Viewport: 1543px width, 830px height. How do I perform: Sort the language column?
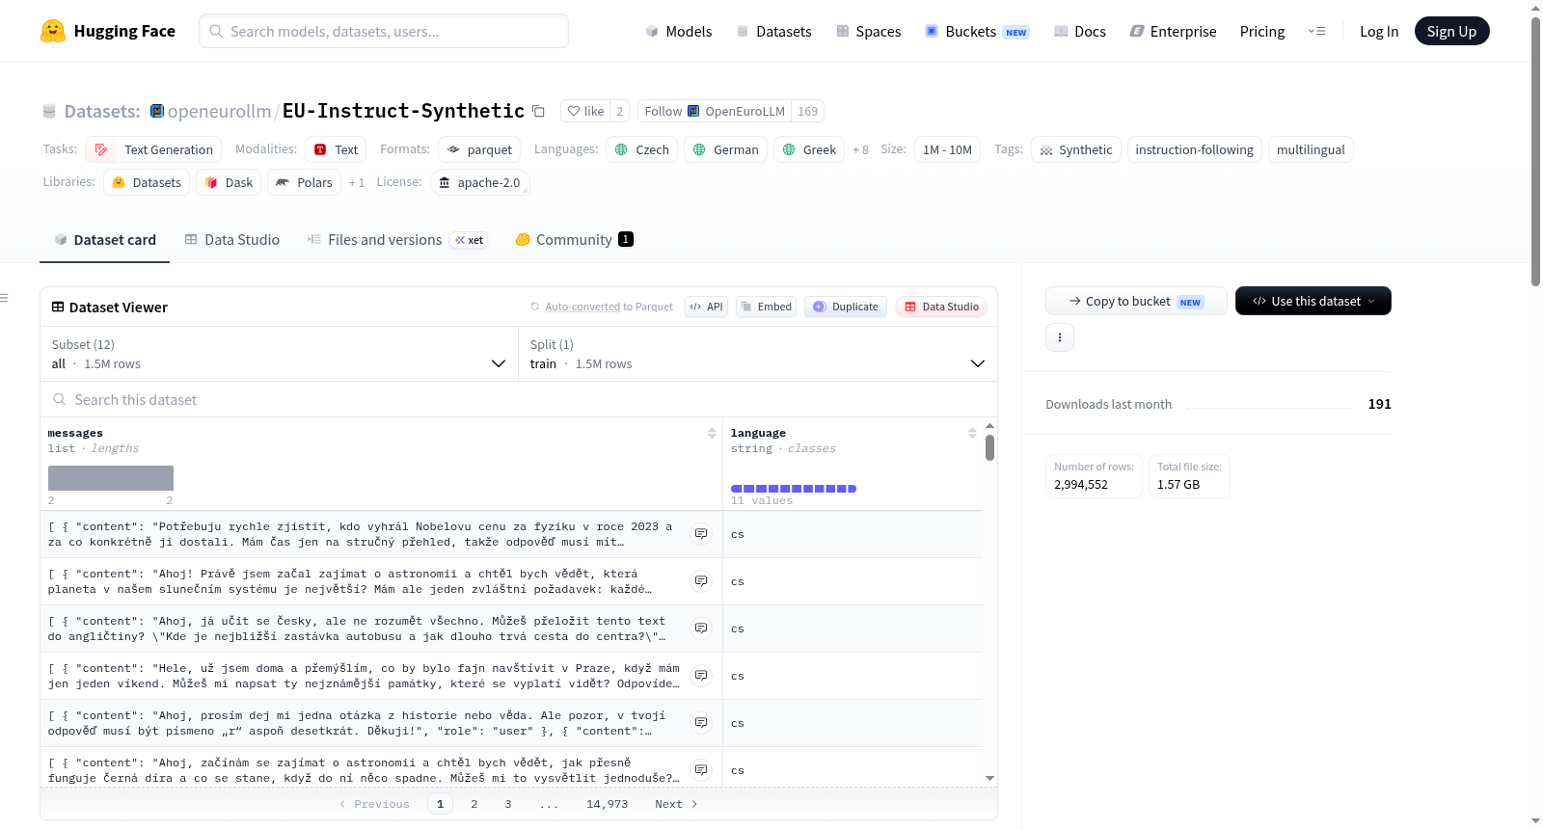972,434
